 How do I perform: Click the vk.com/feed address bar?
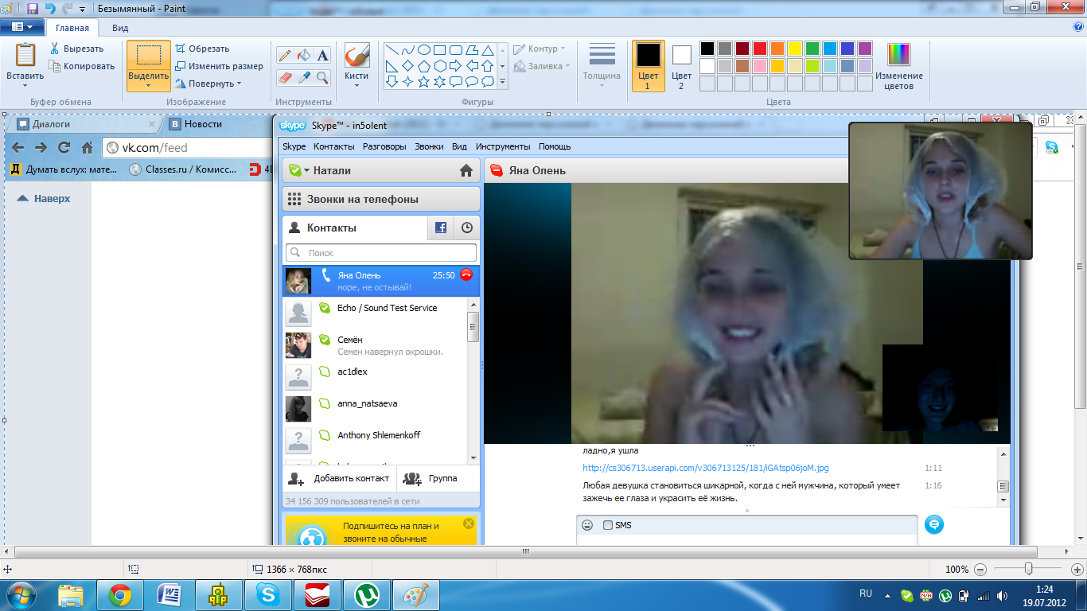(189, 147)
